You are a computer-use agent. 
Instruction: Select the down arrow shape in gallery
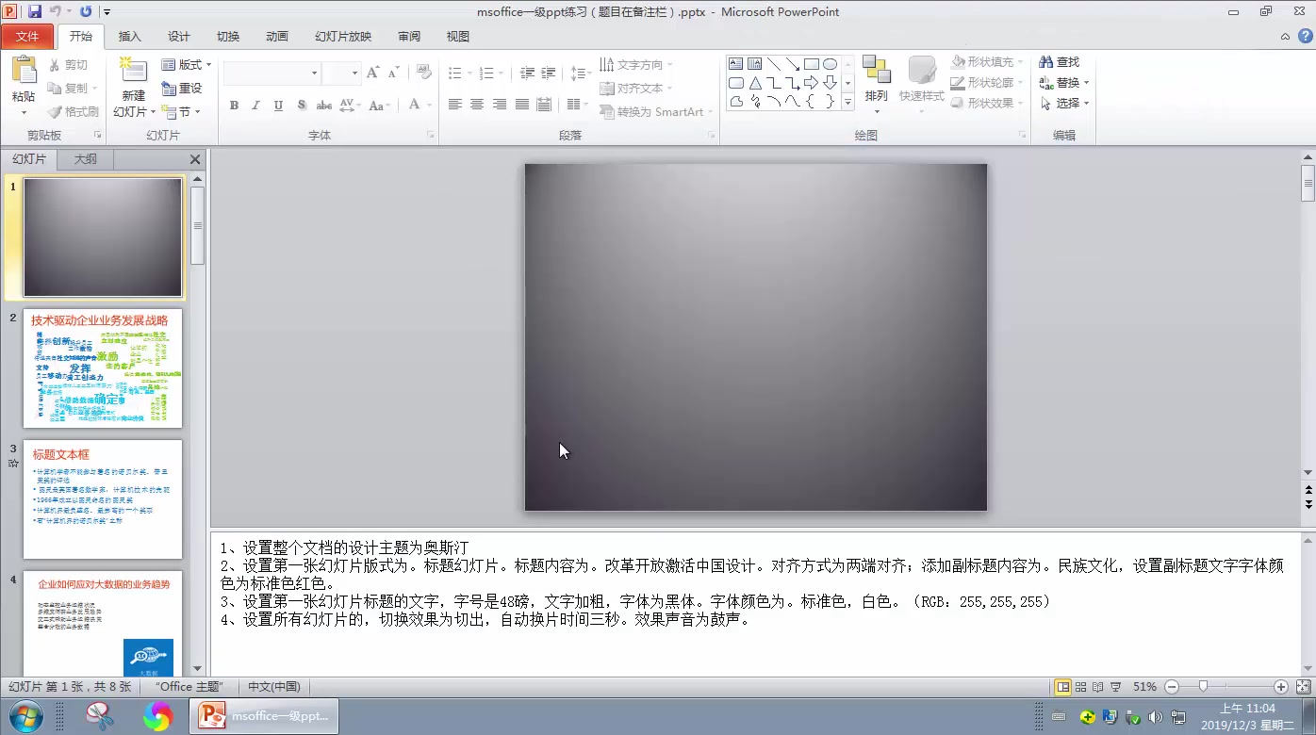[x=830, y=83]
